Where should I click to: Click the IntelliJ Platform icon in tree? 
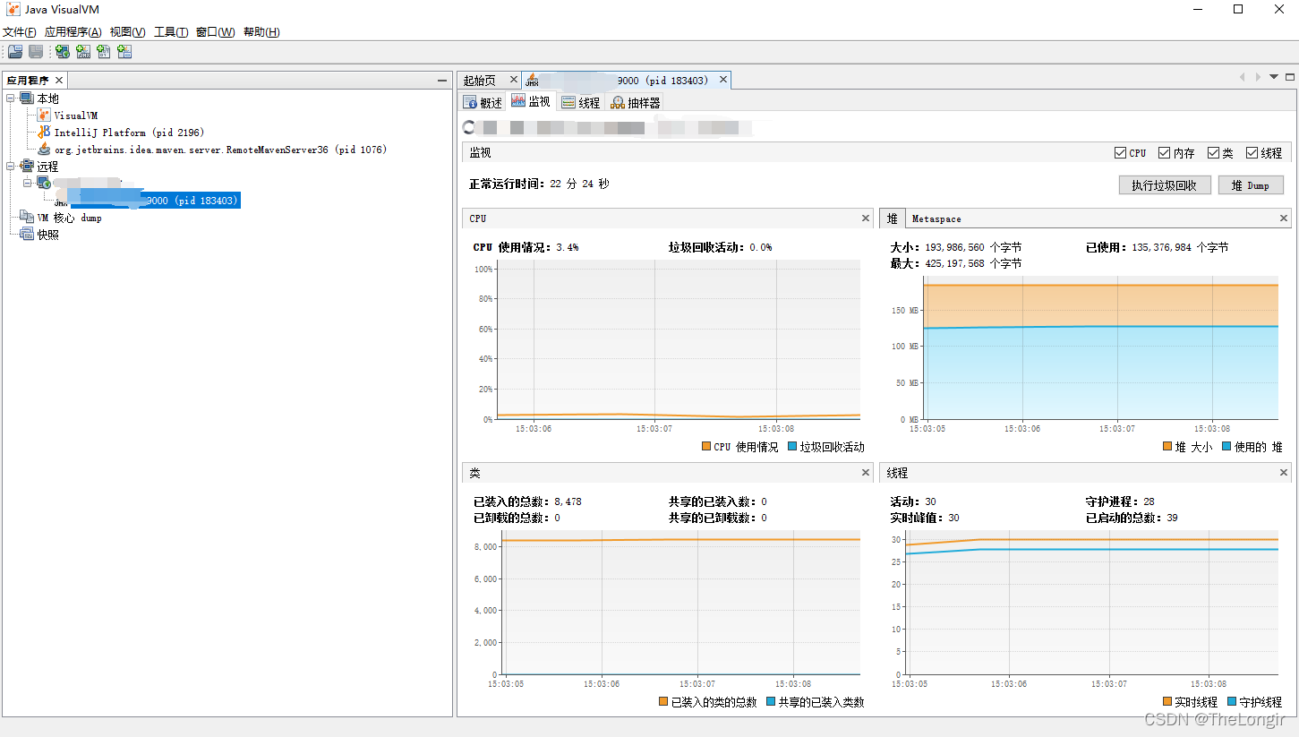click(44, 133)
